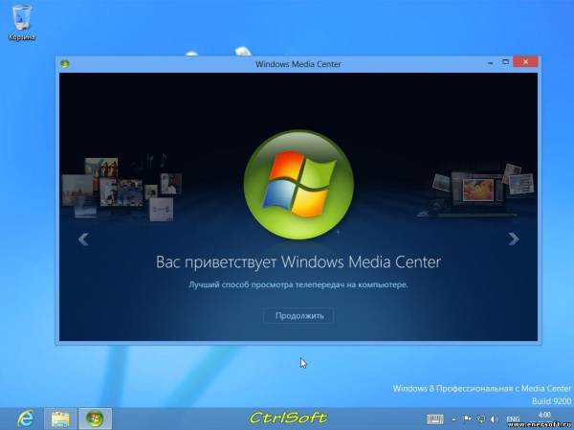Maximize the Windows Media Center window
574x430 pixels.
(x=505, y=62)
